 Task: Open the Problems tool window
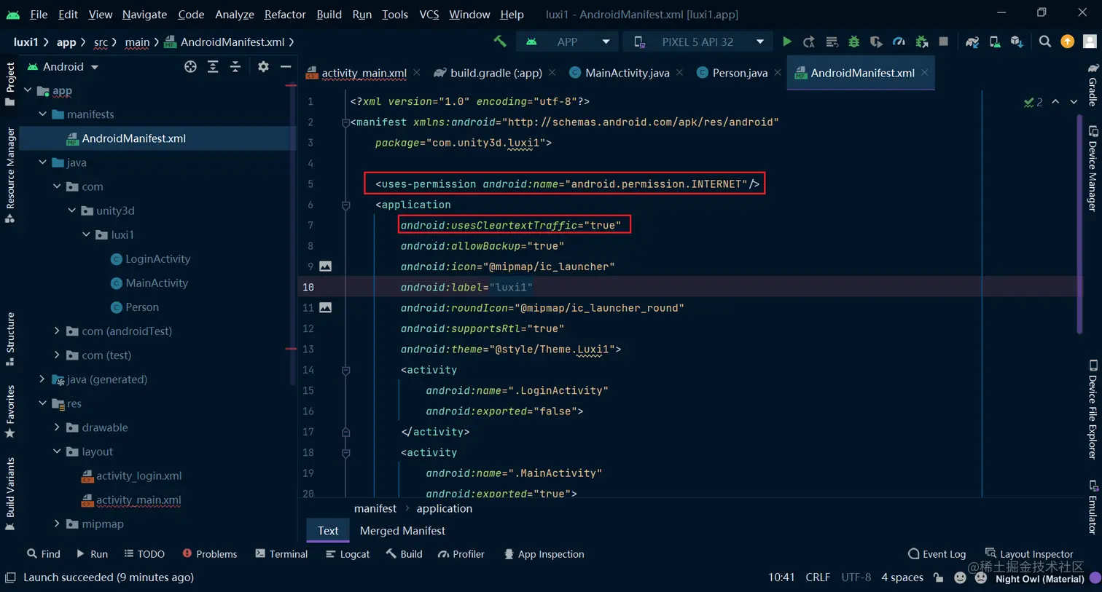[x=210, y=554]
